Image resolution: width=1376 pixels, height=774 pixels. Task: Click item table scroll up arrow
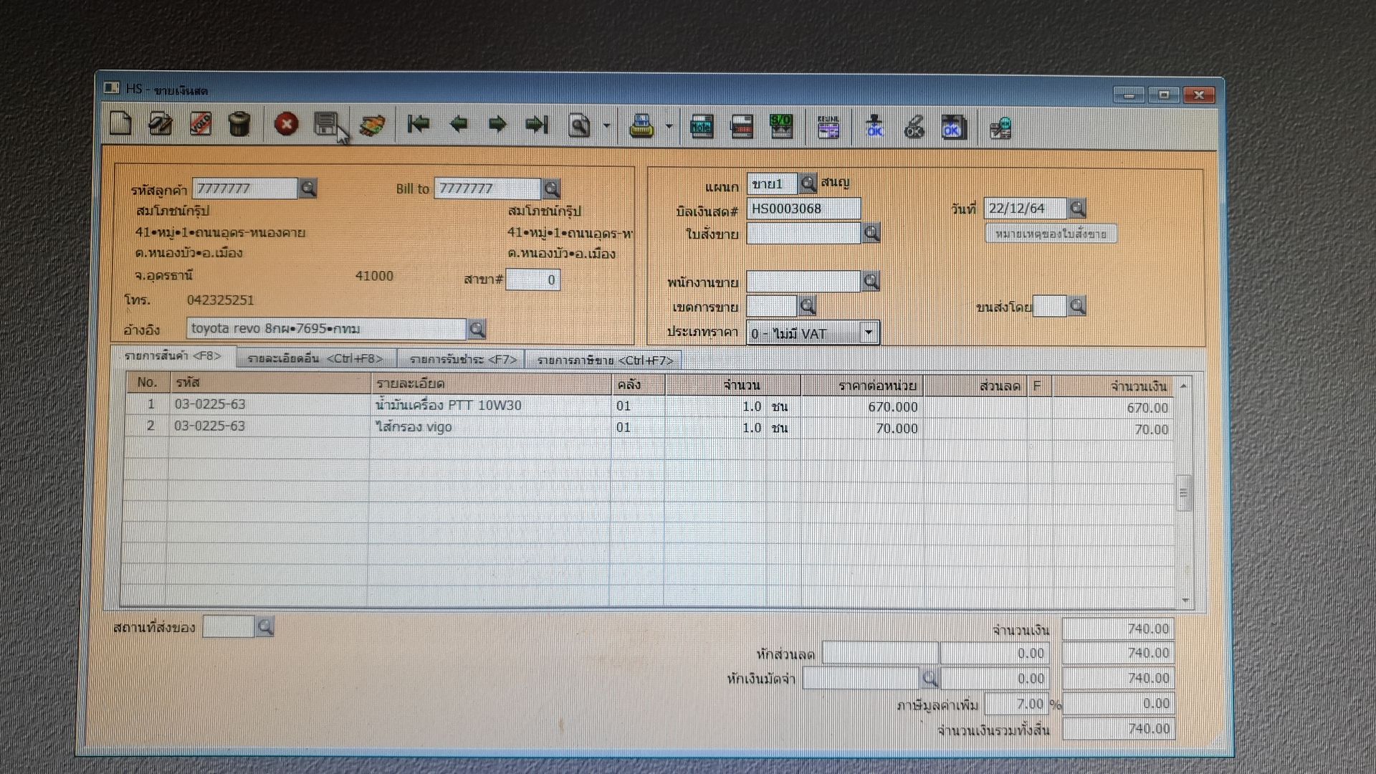(1184, 386)
